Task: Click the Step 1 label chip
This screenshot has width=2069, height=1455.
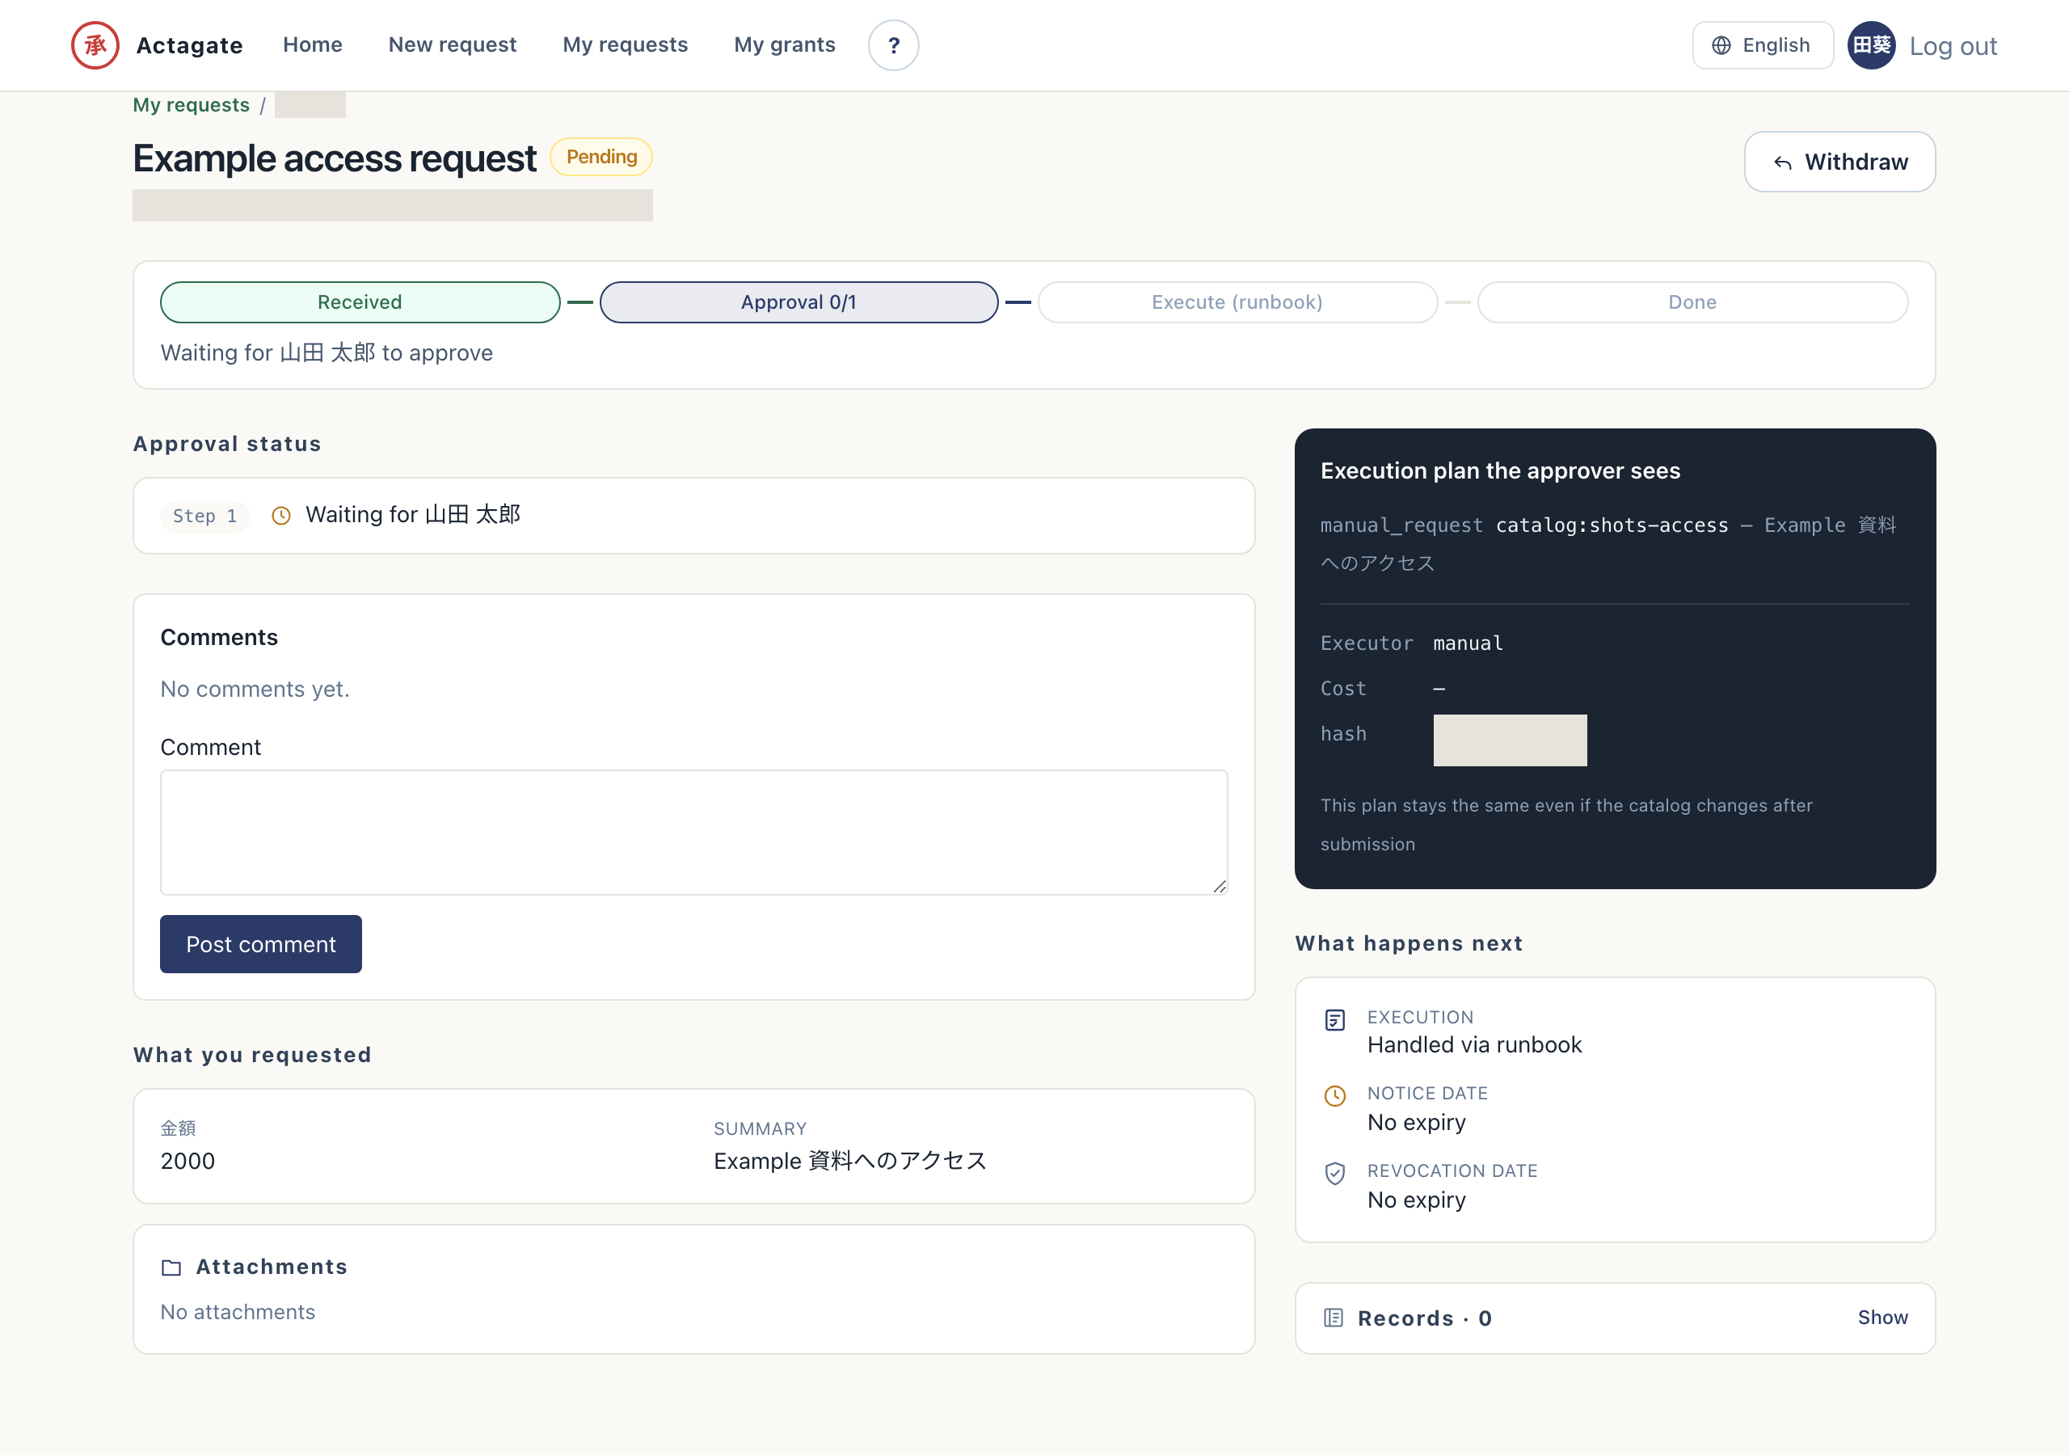Action: coord(204,516)
